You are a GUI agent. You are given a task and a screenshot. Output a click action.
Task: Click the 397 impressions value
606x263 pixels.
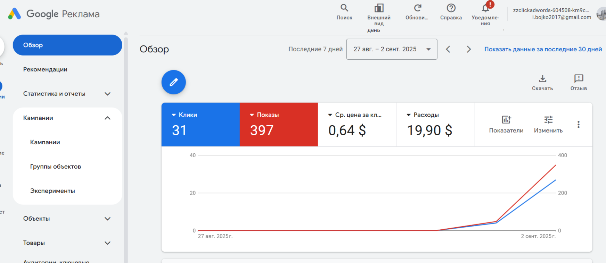262,130
